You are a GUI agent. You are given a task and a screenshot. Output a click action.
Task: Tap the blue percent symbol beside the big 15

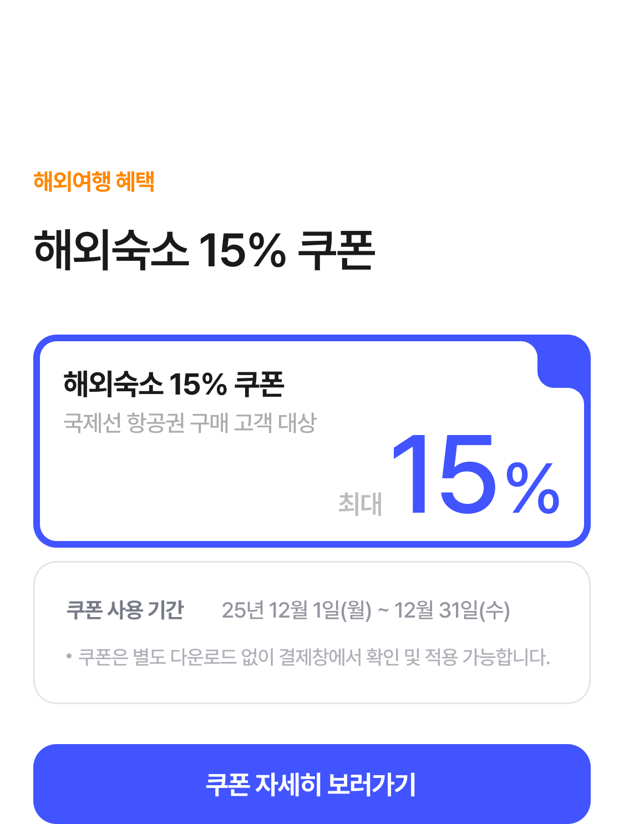coord(532,488)
